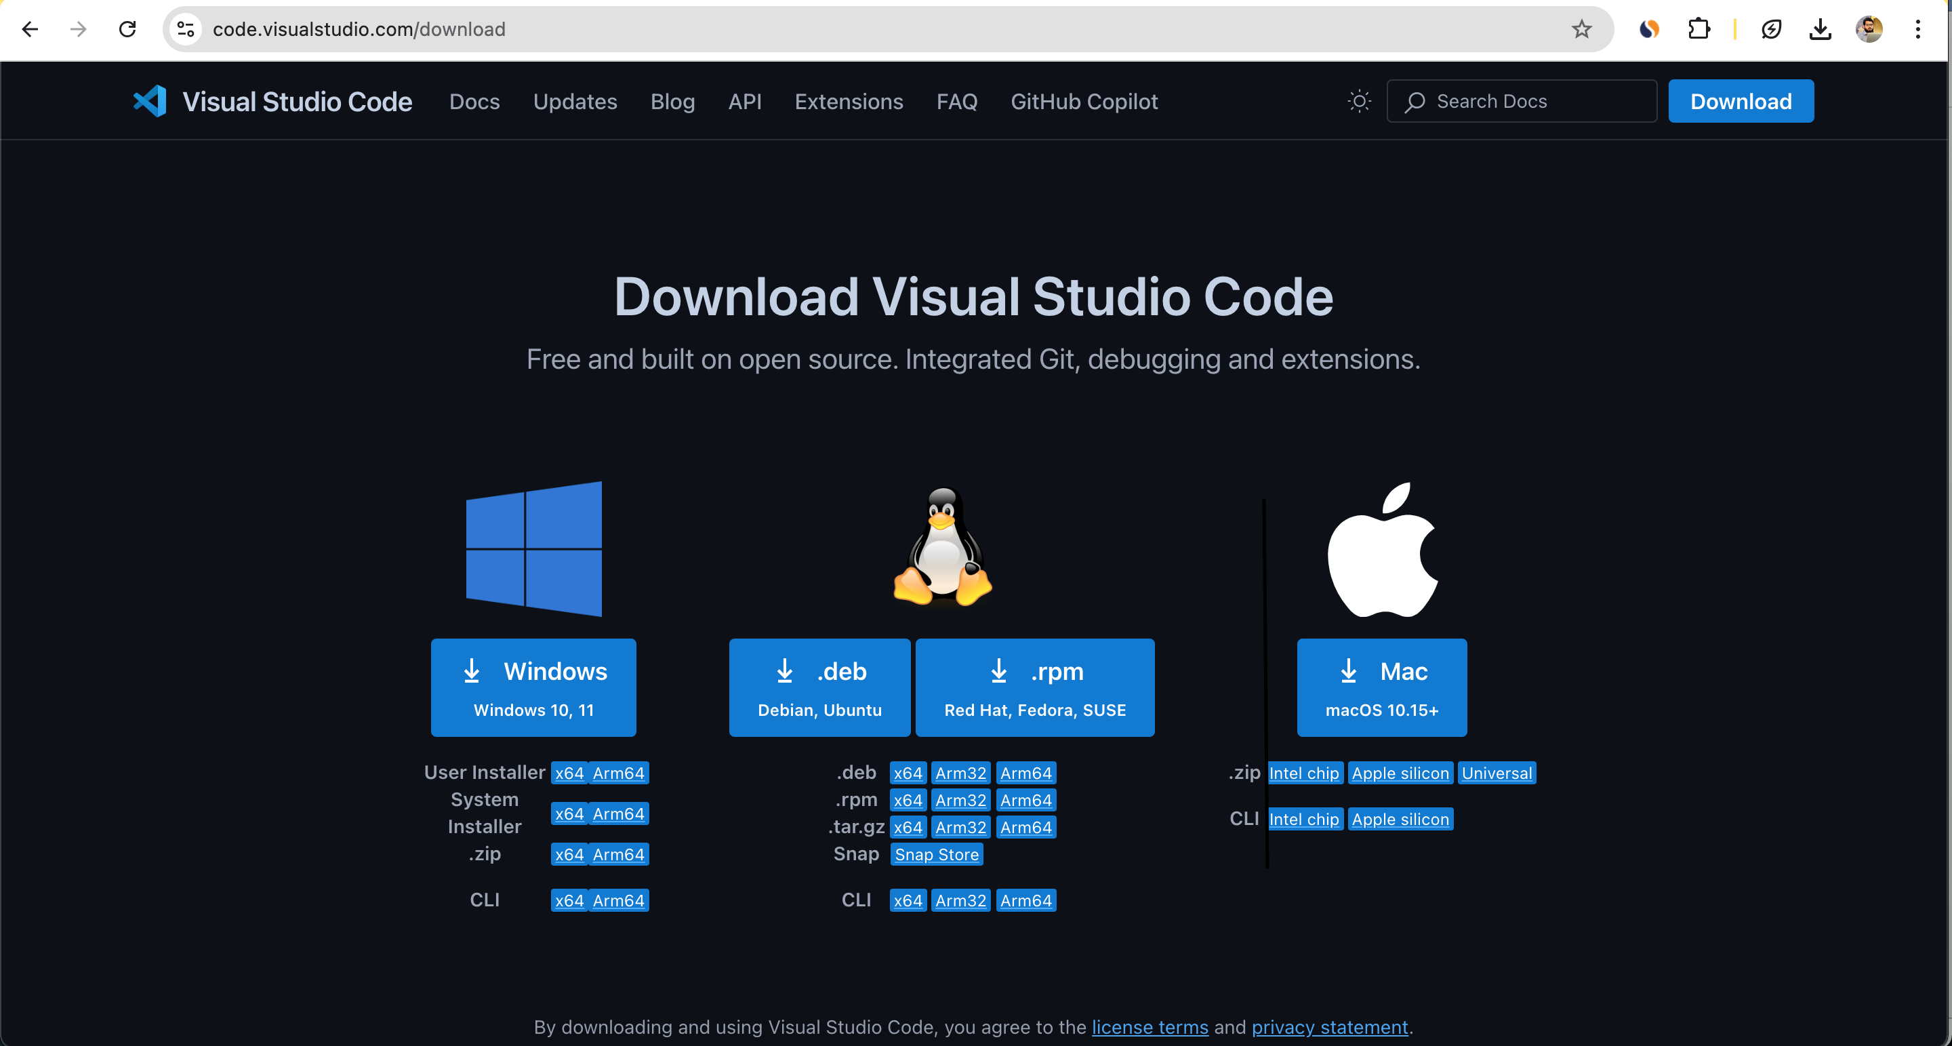1952x1046 pixels.
Task: Open the Updates menu item
Action: (575, 101)
